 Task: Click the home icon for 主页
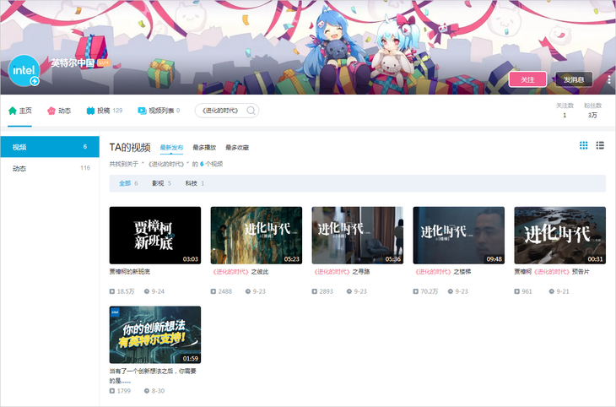point(13,111)
